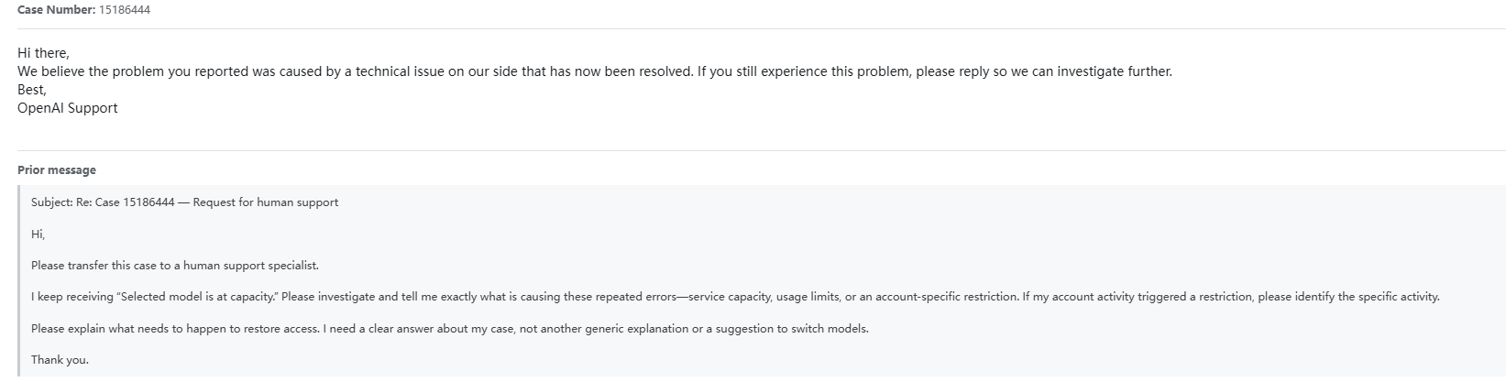Click the bold "Case Number:" label
Screen dimensions: 1506x382
(56, 9)
